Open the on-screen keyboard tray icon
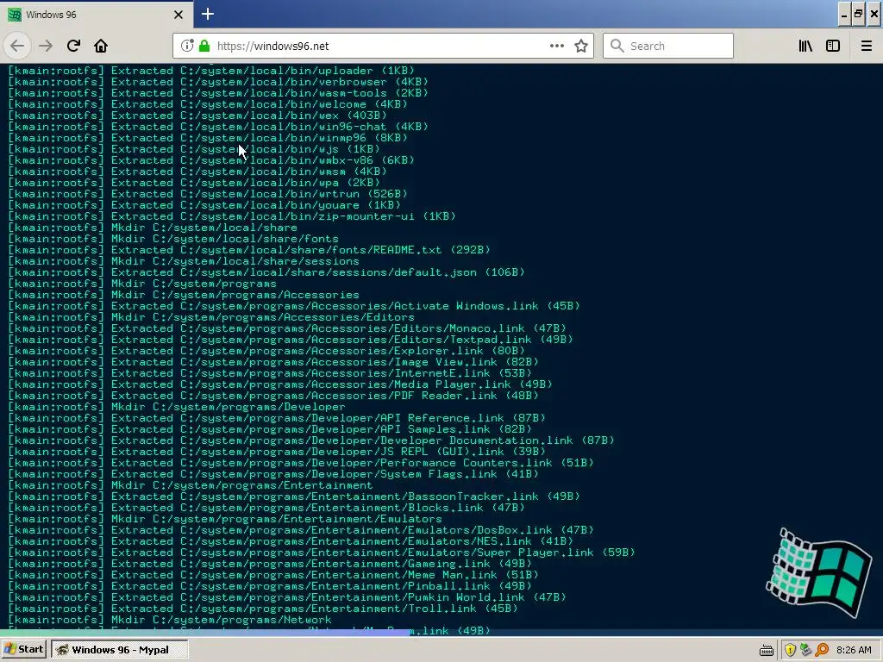Screen dimensions: 883x662 coord(766,651)
